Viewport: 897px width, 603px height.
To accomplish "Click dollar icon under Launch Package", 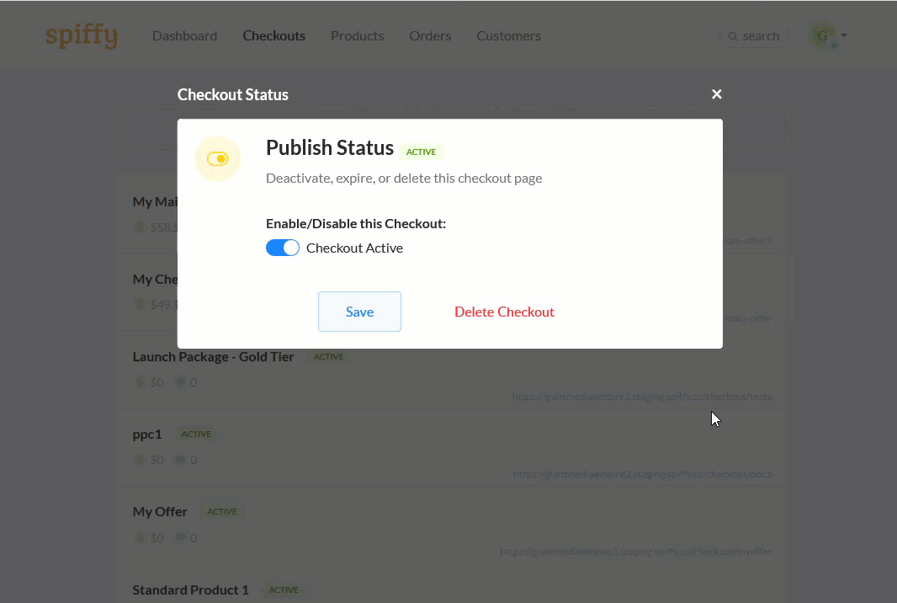I will tap(141, 382).
